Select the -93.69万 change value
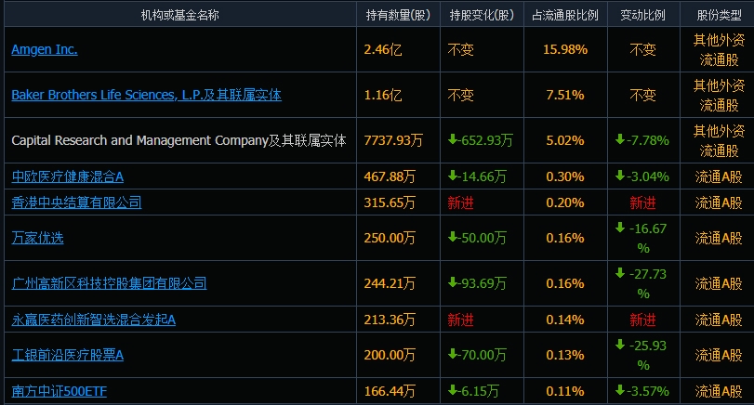The height and width of the screenshot is (405, 754). (x=477, y=283)
